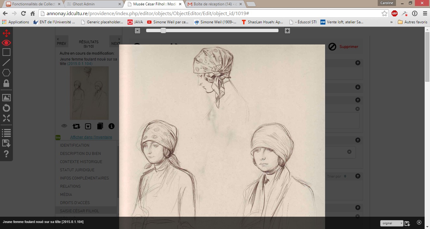
Task: Open the Adblock Plus extension icon
Action: click(x=394, y=14)
